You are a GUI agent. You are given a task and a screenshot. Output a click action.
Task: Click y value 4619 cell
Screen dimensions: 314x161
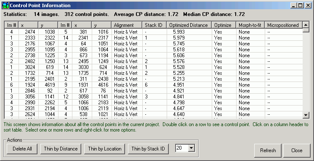tap(49, 85)
